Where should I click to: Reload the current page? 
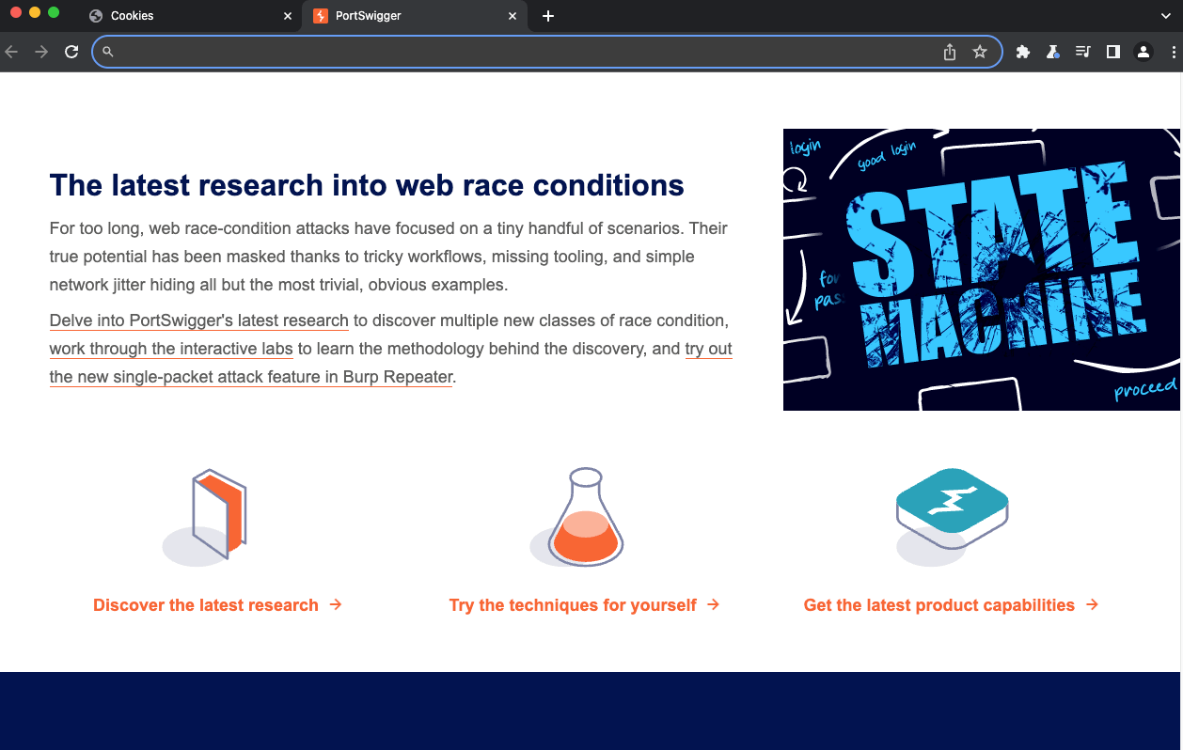pos(71,52)
